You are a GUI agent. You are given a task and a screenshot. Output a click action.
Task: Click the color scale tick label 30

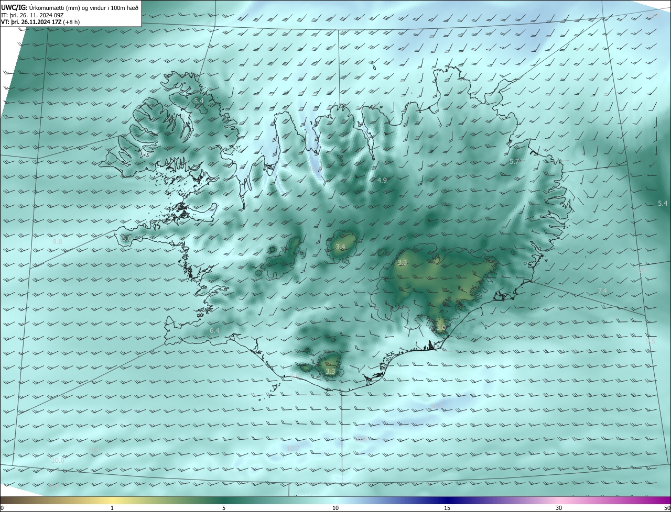[x=559, y=508]
